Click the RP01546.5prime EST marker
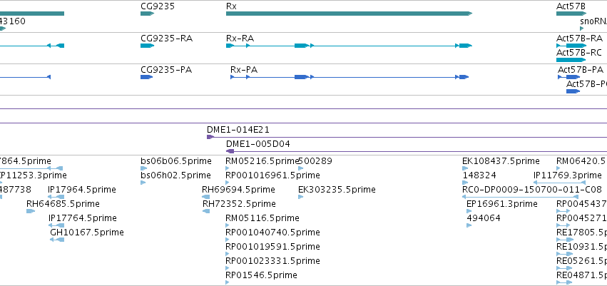607x286 pixels. click(228, 282)
